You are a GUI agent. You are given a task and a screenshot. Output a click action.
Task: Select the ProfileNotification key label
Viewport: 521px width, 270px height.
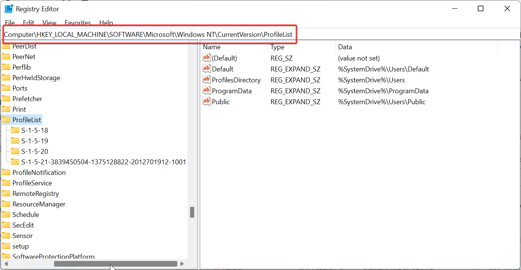(39, 173)
